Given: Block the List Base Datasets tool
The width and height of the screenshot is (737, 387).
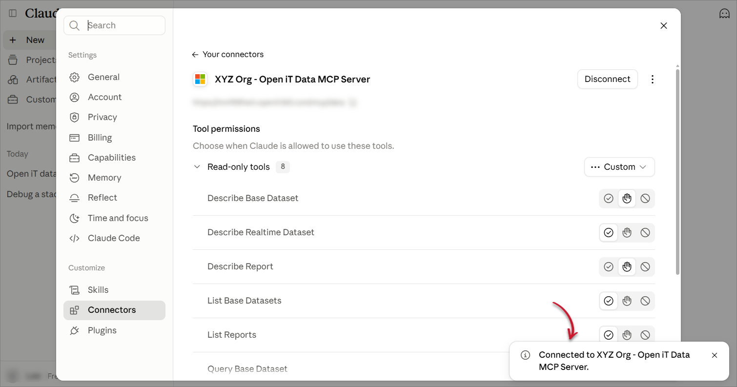Looking at the screenshot, I should point(645,301).
